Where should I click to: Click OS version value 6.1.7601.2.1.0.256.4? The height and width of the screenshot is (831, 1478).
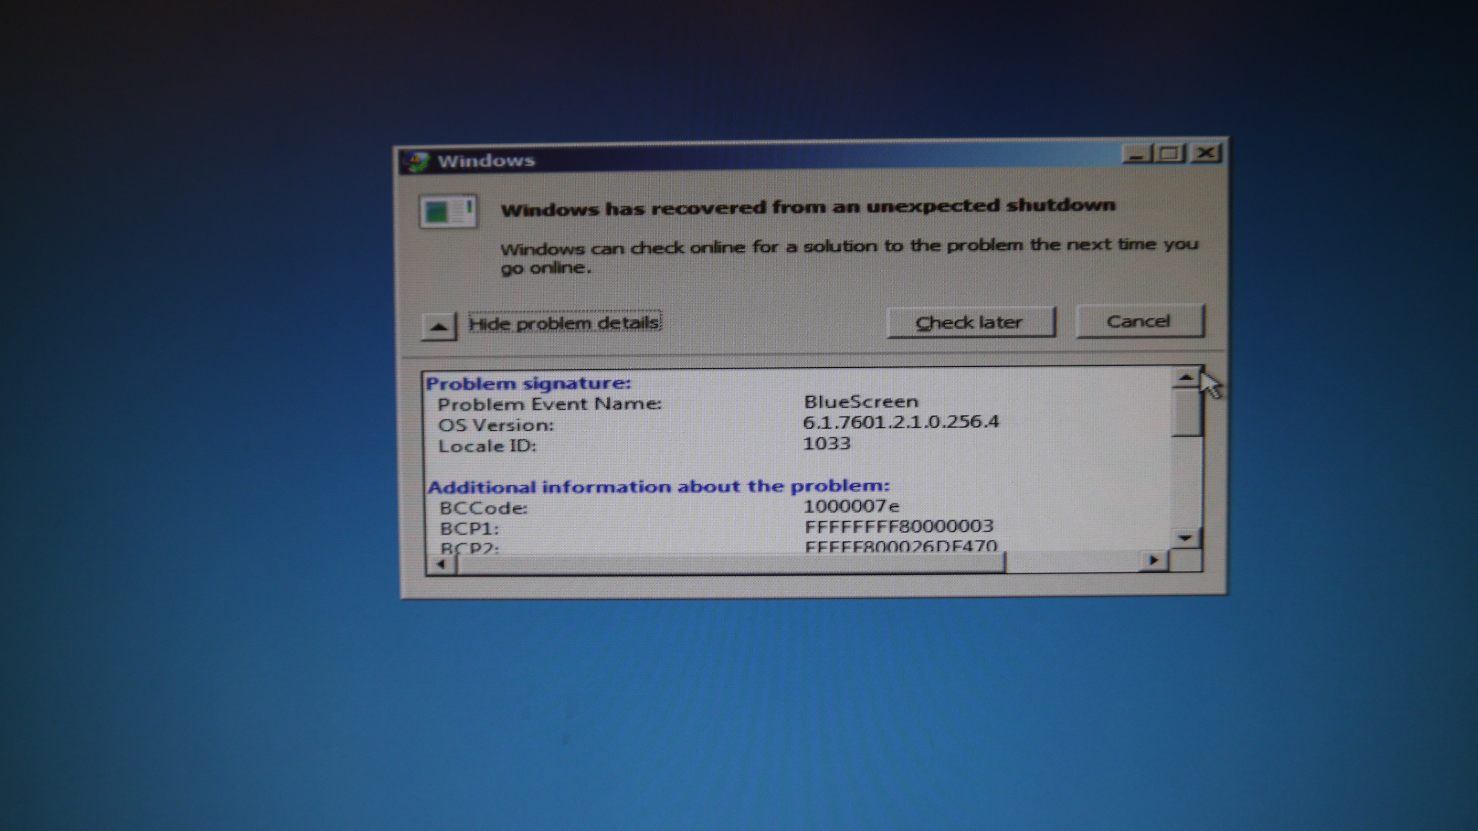tap(901, 422)
